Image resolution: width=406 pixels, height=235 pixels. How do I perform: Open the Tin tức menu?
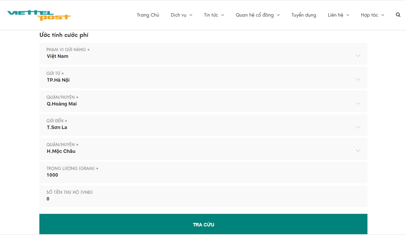point(214,15)
